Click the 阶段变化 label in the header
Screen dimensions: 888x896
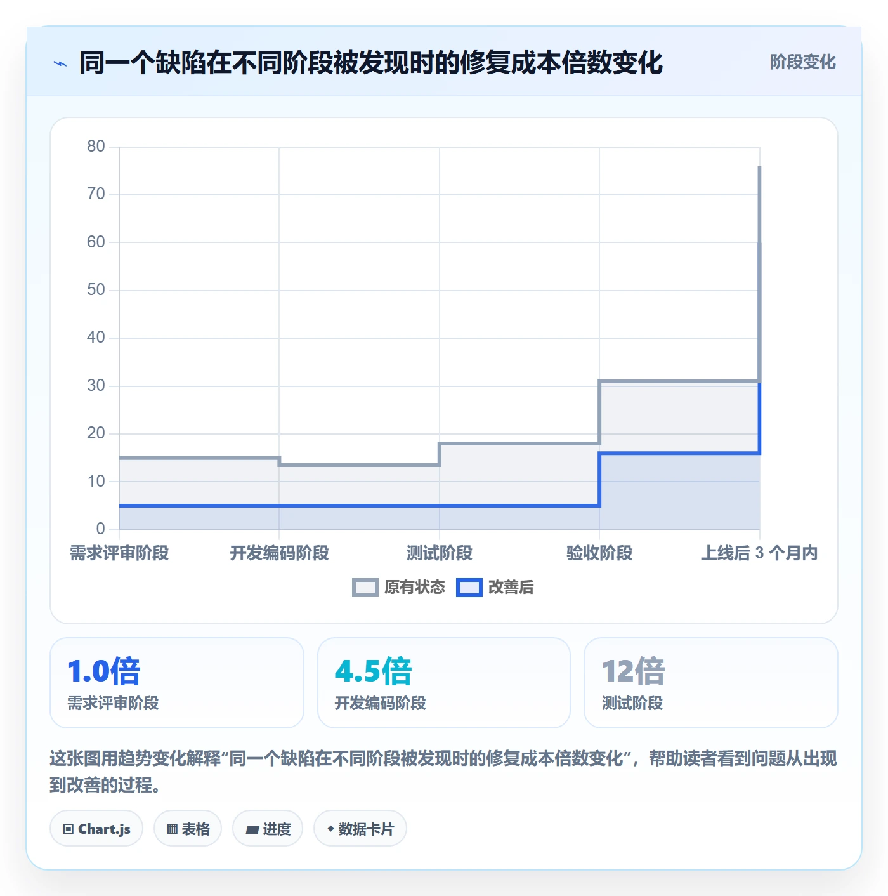point(802,62)
